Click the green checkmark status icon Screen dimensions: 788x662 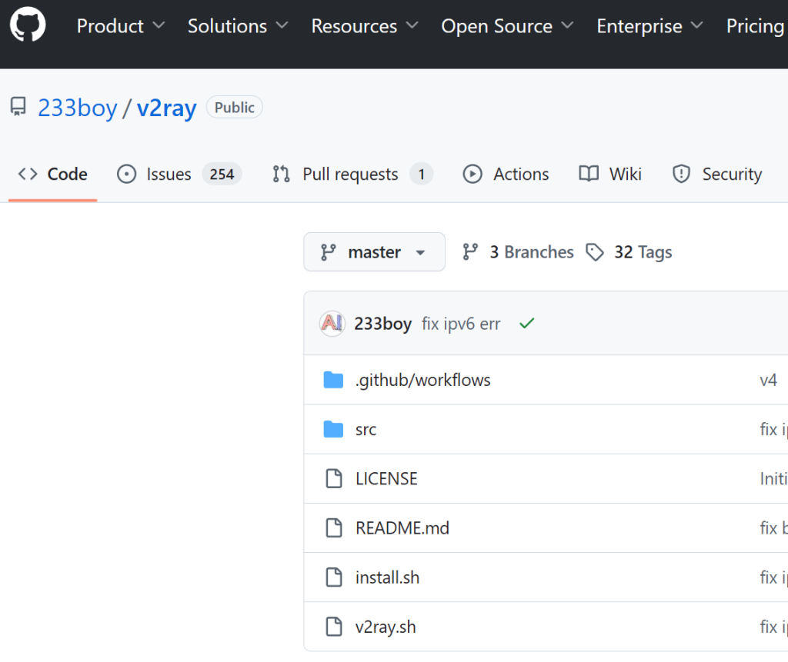[526, 324]
